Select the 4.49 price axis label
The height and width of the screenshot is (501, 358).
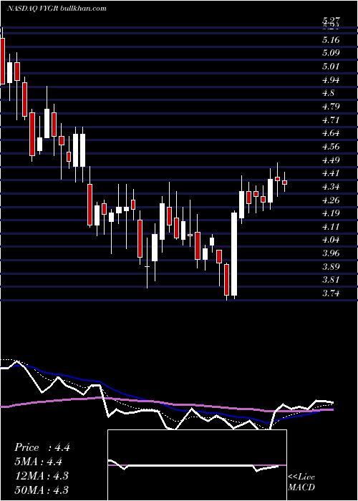tap(331, 160)
